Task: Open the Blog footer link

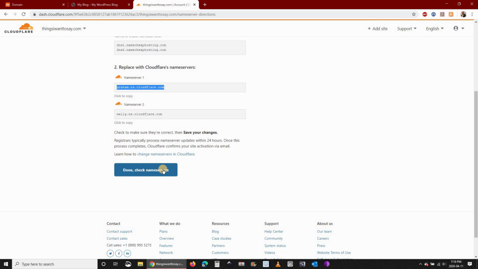Action: click(215, 232)
